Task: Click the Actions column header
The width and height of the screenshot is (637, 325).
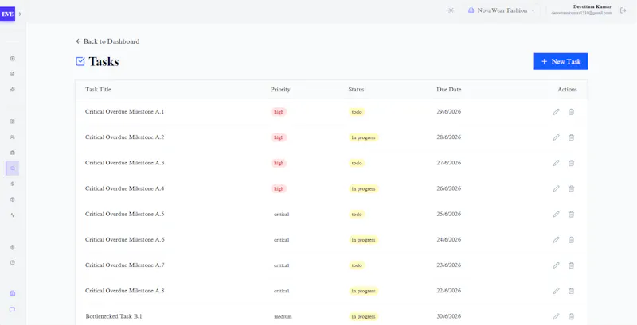Action: tap(567, 90)
